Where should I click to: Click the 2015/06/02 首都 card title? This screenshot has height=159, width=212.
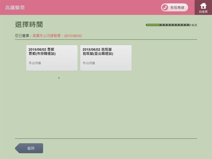pos(41,49)
